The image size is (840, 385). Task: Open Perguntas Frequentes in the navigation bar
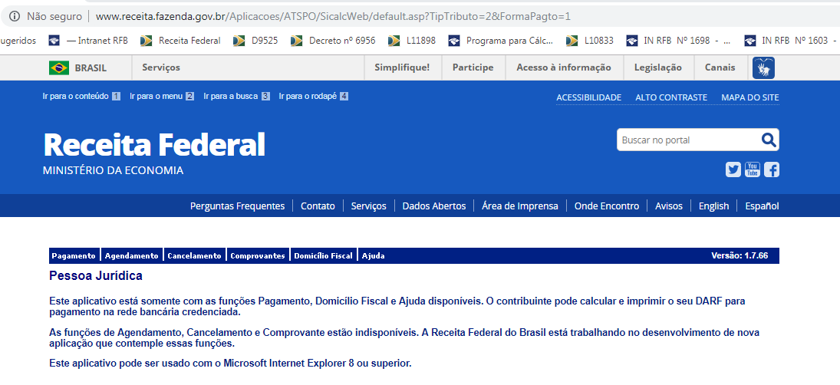point(237,206)
